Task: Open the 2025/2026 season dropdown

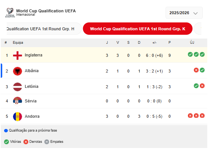Action: (184, 13)
